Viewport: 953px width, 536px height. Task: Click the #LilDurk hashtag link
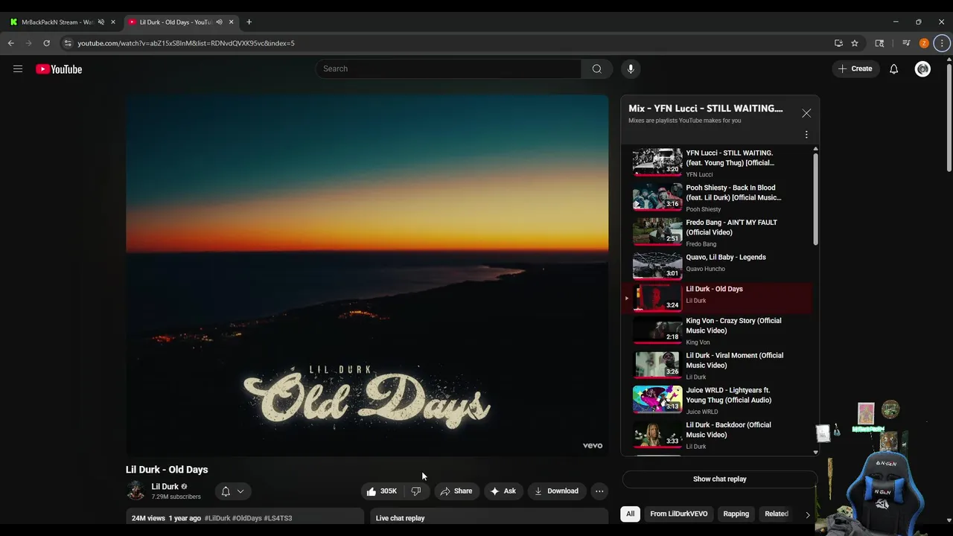pos(217,518)
